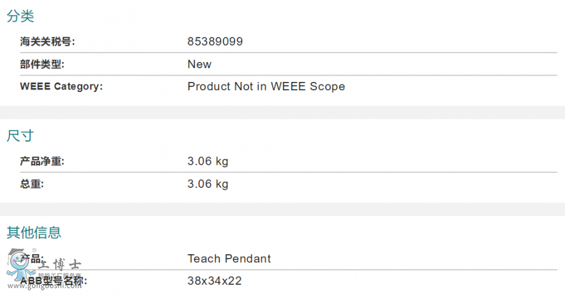Select the net weight value 3.06 kg
The image size is (565, 298).
click(x=208, y=162)
